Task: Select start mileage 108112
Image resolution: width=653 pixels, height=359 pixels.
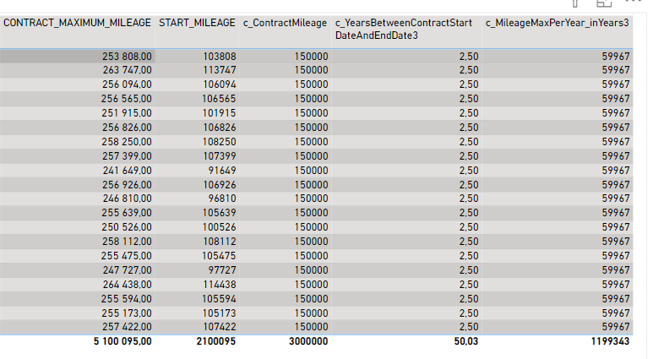Action: (220, 242)
